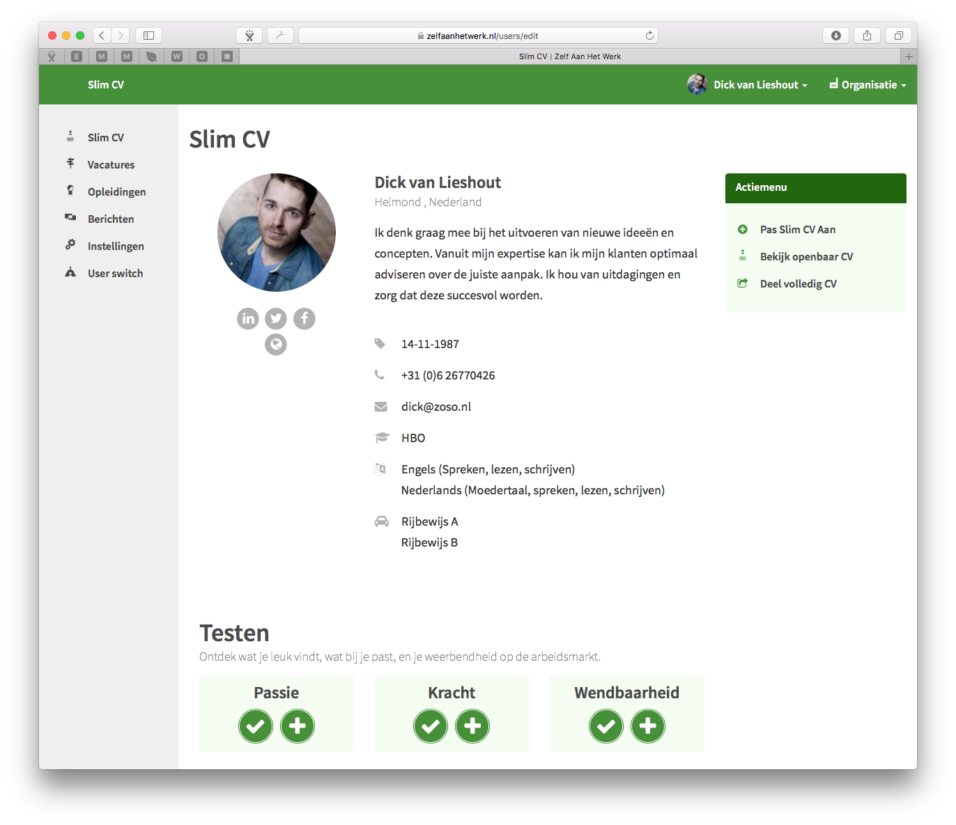Show the Safari sidebar

[x=148, y=36]
